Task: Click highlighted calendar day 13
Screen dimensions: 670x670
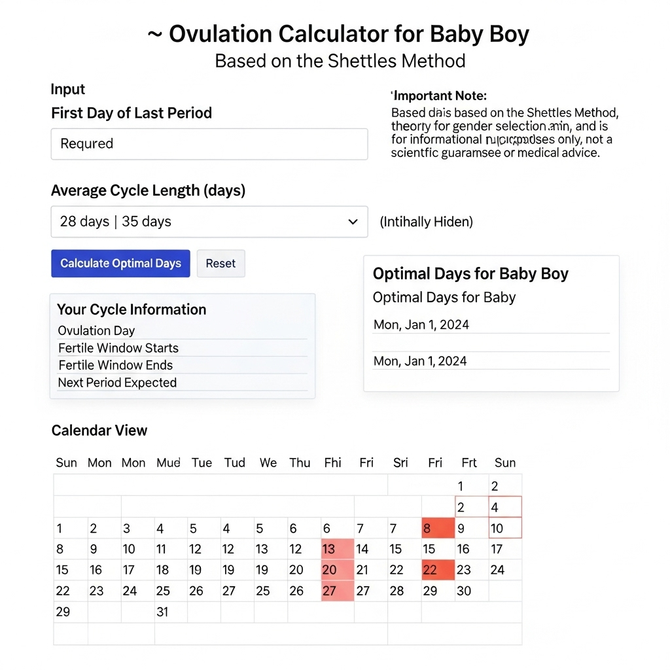Action: click(x=337, y=549)
